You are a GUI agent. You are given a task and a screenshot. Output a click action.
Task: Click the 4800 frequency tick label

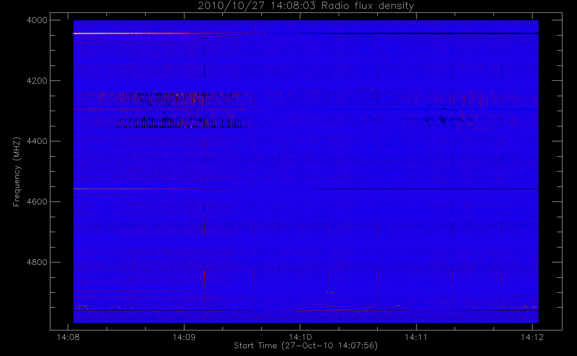(37, 262)
